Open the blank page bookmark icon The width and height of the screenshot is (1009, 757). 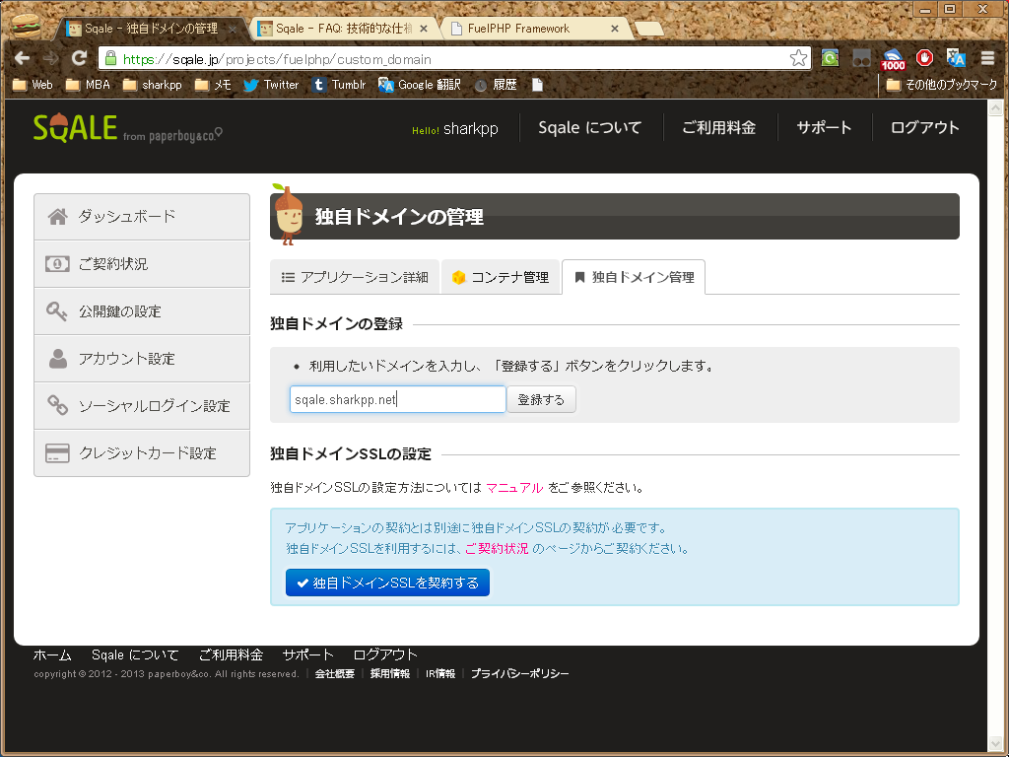537,85
